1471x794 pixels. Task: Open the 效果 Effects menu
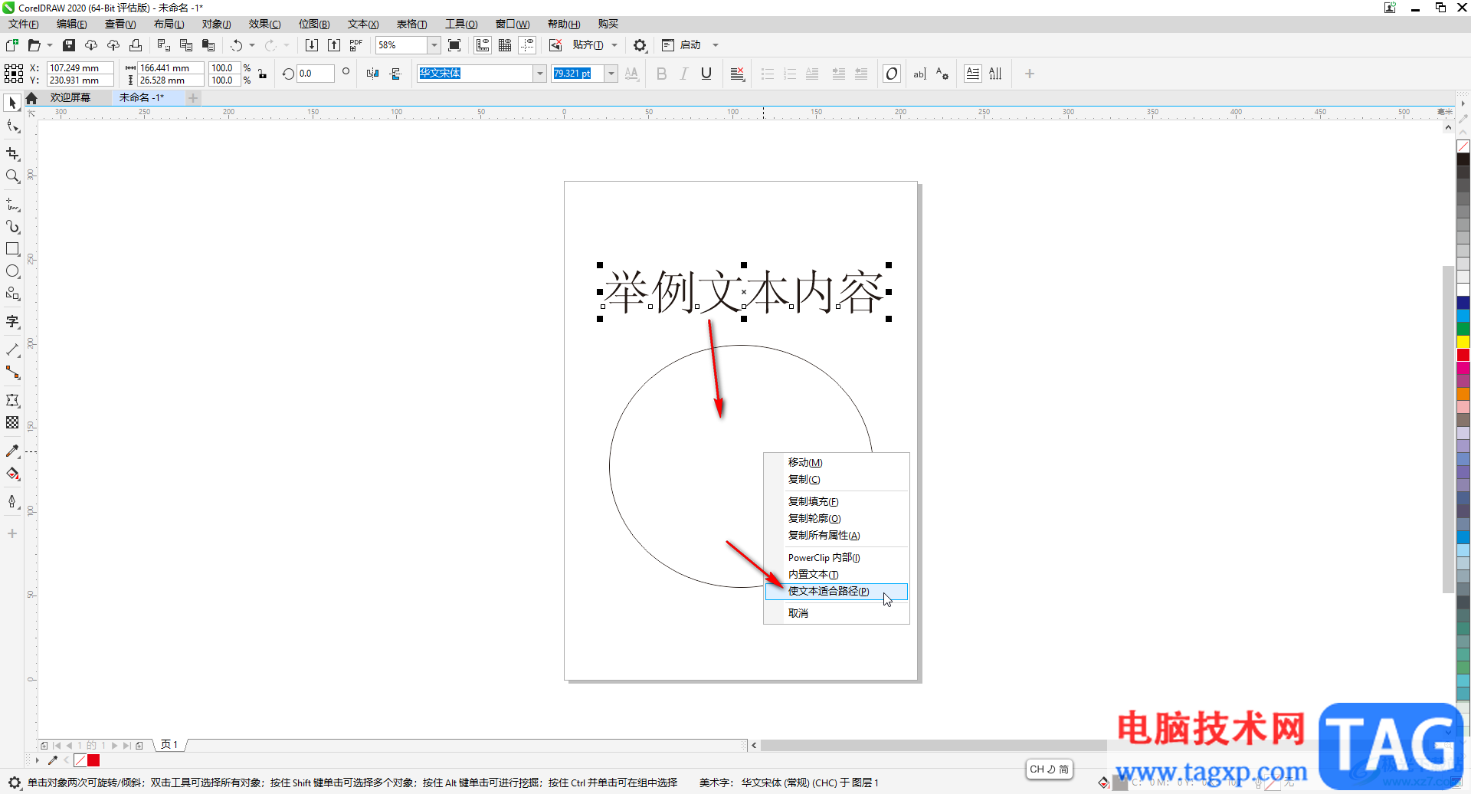pos(264,24)
